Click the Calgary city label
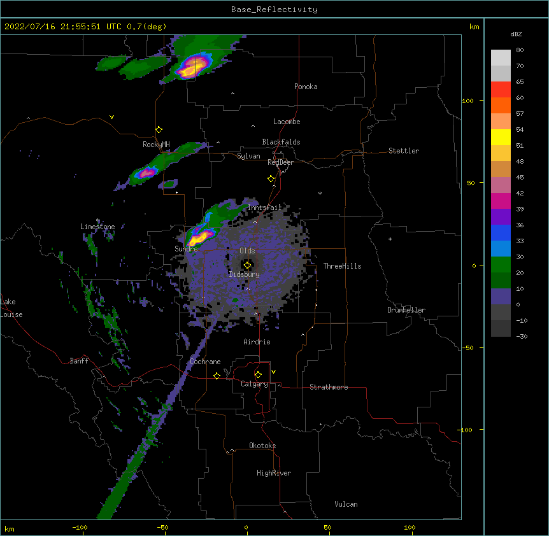Viewport: 549px width, 536px height. (254, 384)
